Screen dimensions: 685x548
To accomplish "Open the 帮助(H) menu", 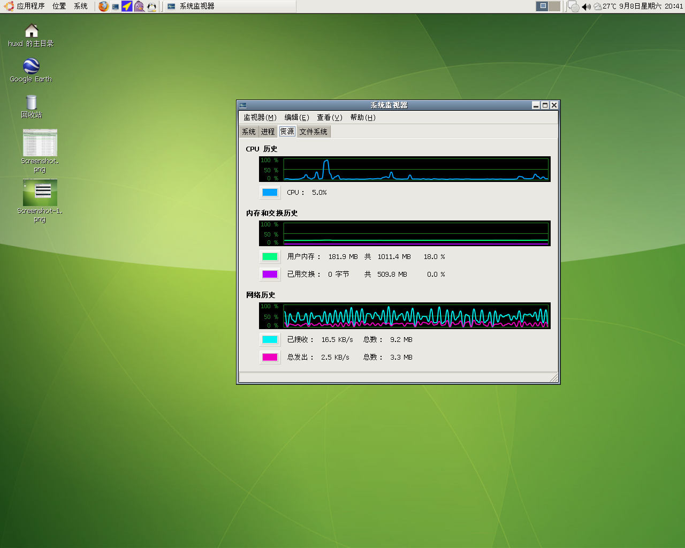I will [363, 117].
